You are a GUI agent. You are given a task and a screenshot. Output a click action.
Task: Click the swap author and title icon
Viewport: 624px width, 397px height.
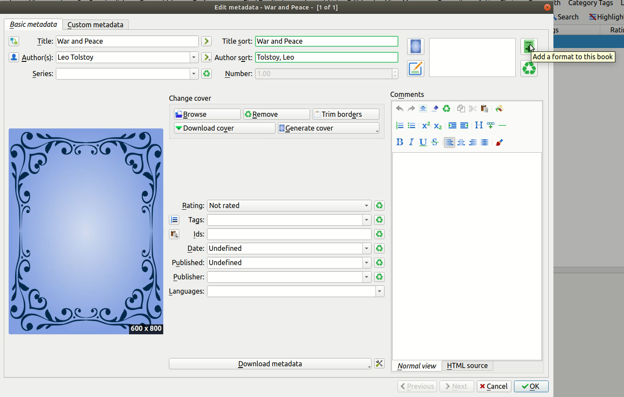tap(14, 42)
